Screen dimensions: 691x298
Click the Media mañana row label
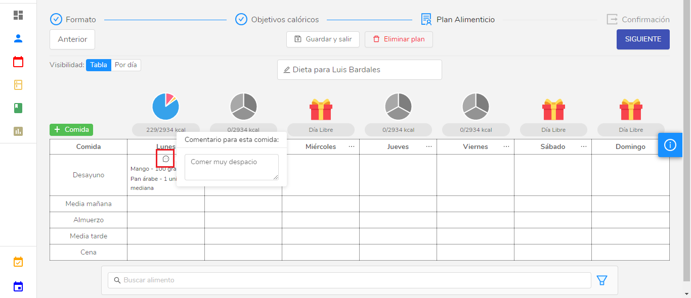89,204
